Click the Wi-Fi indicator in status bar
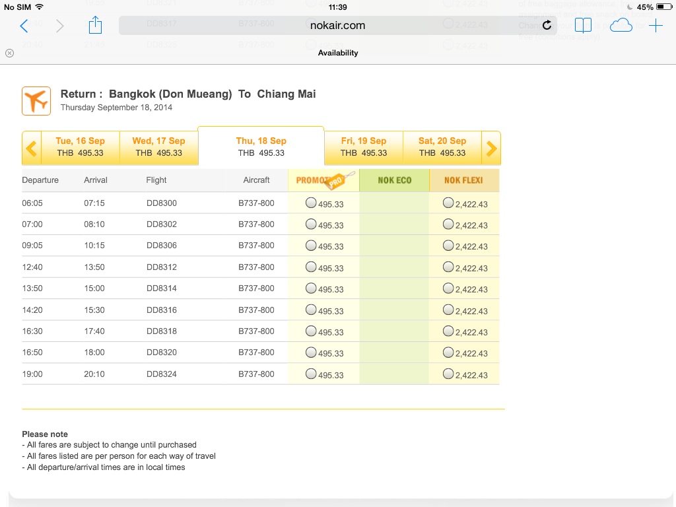Viewport: 676px width, 507px height. pos(39,7)
